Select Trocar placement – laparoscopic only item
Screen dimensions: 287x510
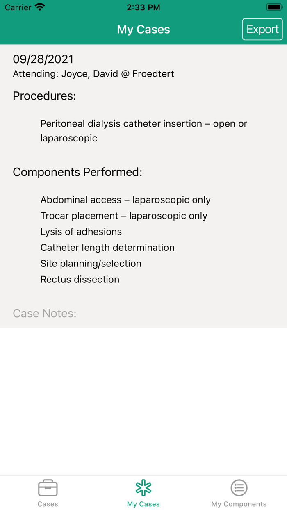(123, 216)
